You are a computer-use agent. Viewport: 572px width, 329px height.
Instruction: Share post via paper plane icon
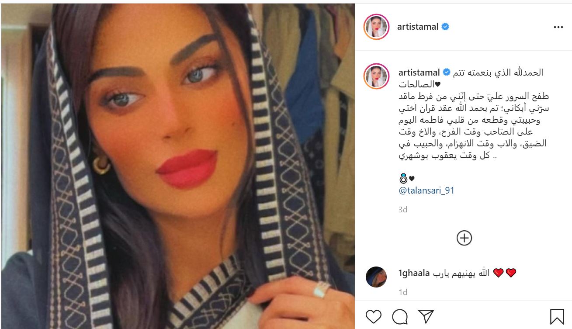426,316
